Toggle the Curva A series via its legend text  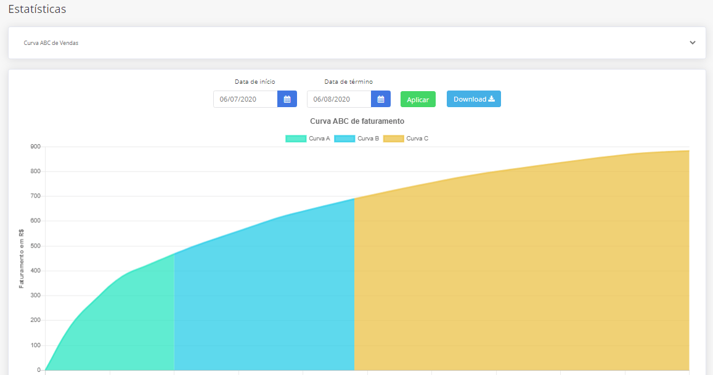319,139
